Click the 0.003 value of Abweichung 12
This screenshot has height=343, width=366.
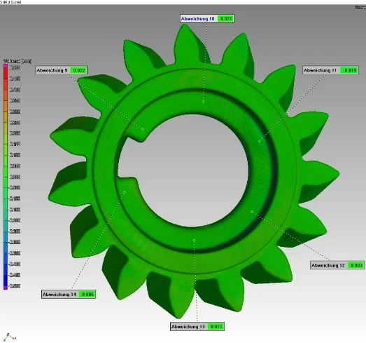tap(356, 265)
